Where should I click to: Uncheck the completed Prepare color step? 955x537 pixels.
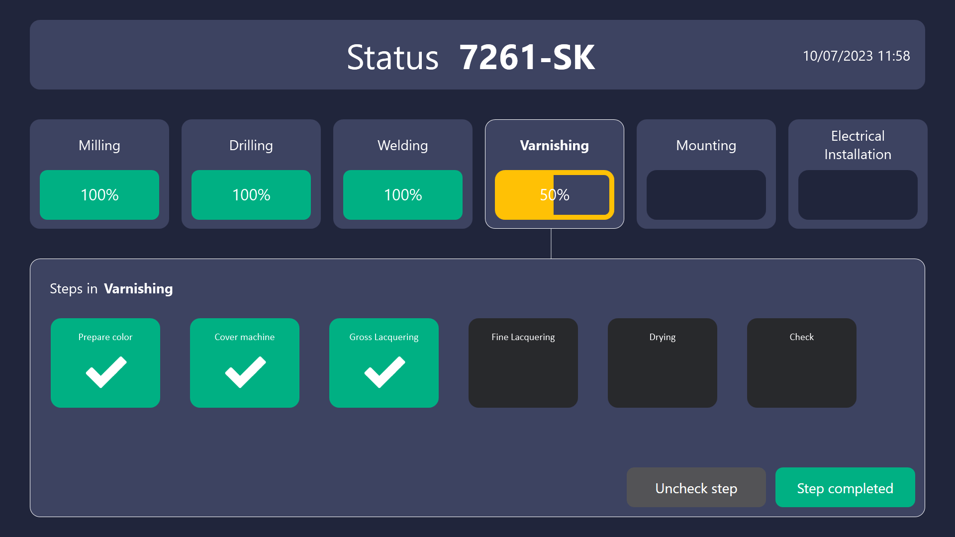(x=696, y=488)
